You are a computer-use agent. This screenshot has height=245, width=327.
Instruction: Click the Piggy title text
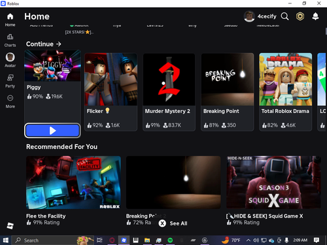pyautogui.click(x=33, y=88)
